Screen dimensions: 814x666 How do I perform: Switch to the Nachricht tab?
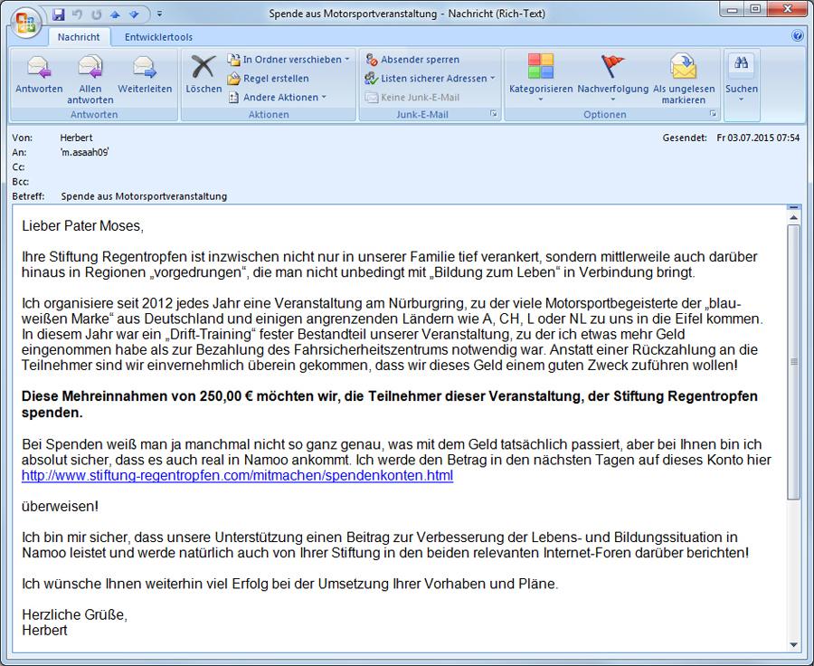pyautogui.click(x=79, y=37)
